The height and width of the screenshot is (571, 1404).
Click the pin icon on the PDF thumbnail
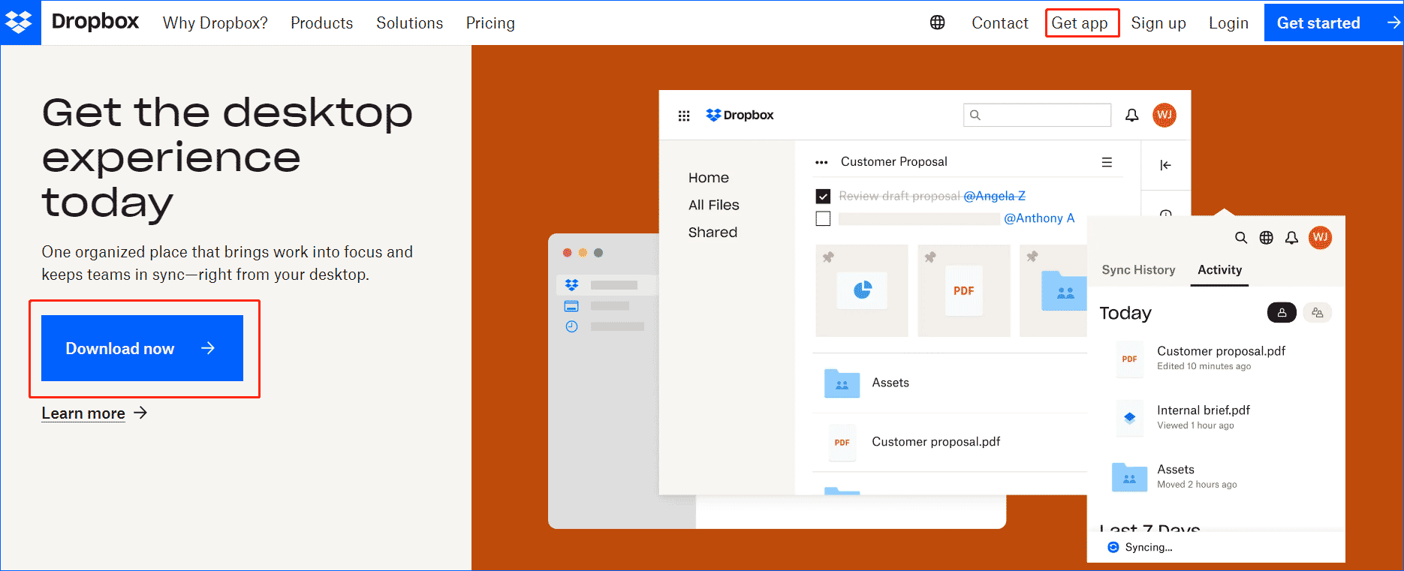(x=930, y=257)
